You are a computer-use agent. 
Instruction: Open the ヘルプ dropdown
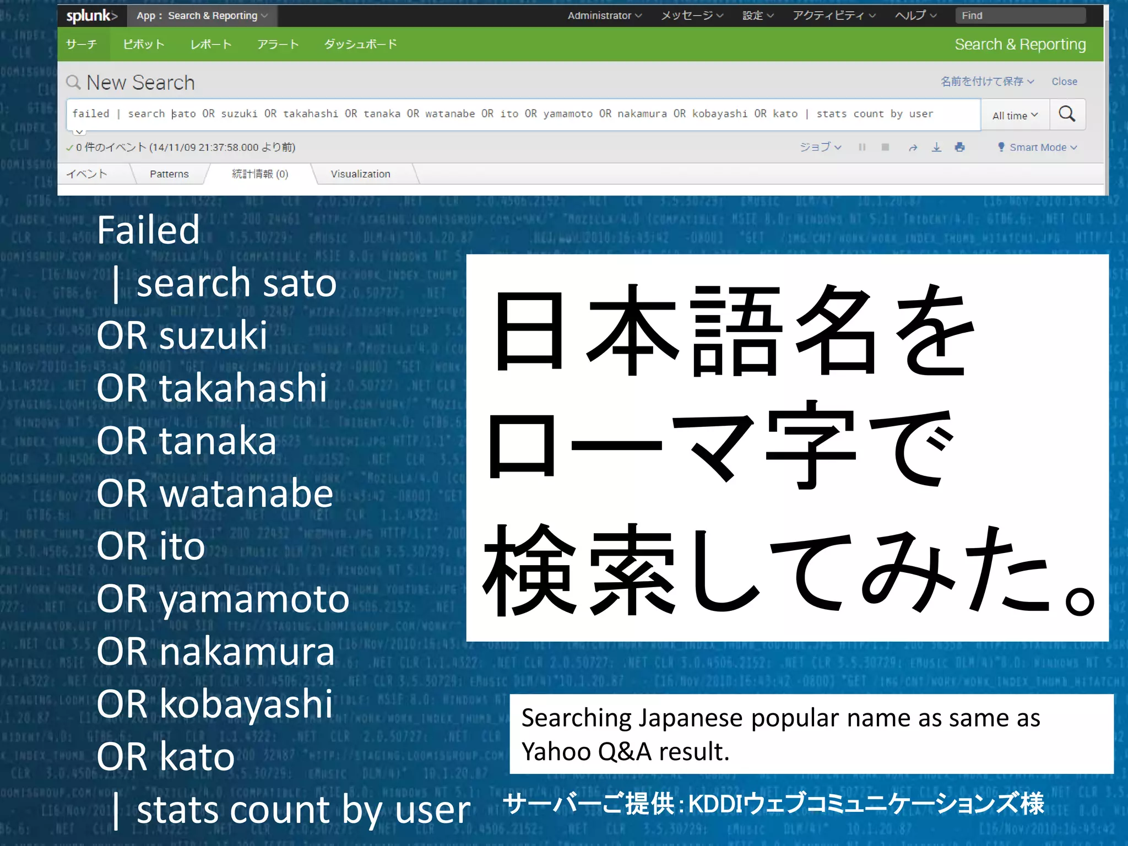click(915, 15)
